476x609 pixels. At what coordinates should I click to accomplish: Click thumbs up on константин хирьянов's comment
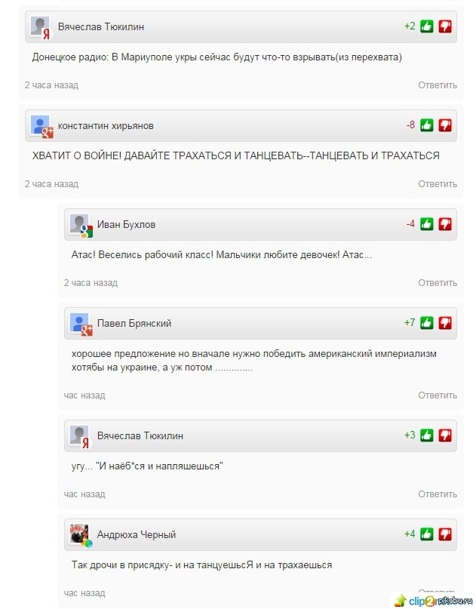(427, 125)
